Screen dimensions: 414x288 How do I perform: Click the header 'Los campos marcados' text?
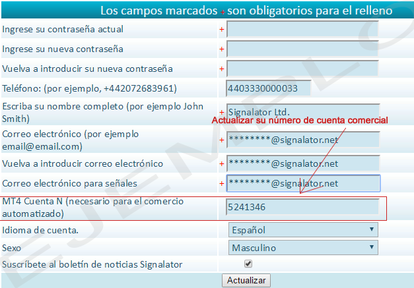pyautogui.click(x=158, y=11)
